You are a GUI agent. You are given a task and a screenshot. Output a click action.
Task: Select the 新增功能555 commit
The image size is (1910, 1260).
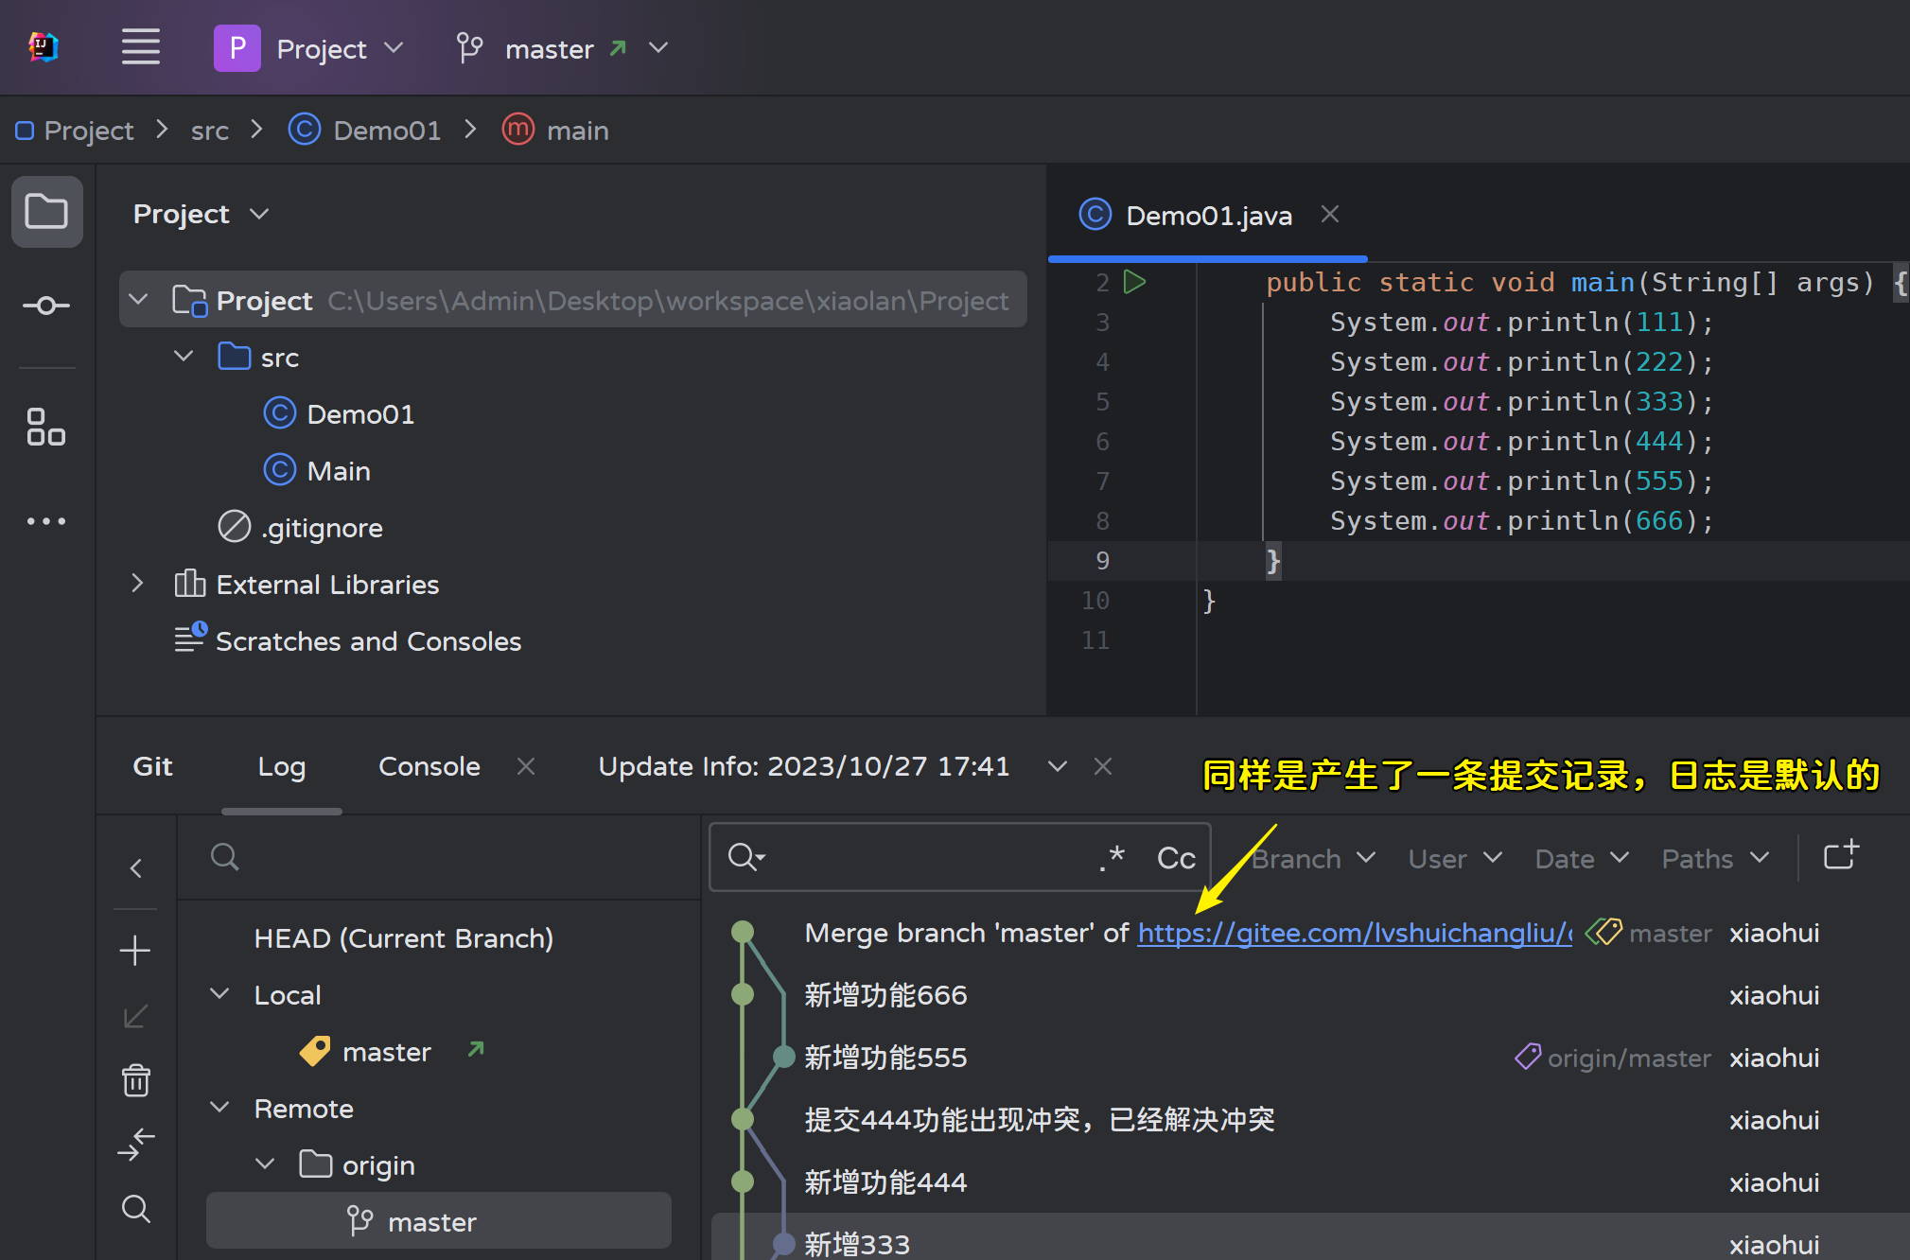885,1058
